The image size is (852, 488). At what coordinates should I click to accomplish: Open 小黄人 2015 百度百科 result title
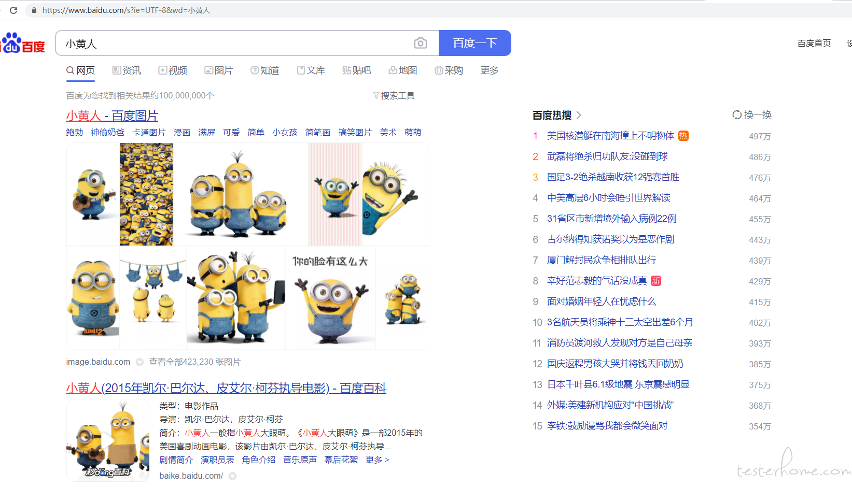pos(226,388)
